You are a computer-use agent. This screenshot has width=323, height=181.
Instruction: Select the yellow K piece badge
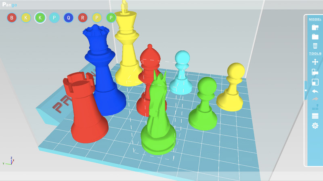pyautogui.click(x=26, y=18)
